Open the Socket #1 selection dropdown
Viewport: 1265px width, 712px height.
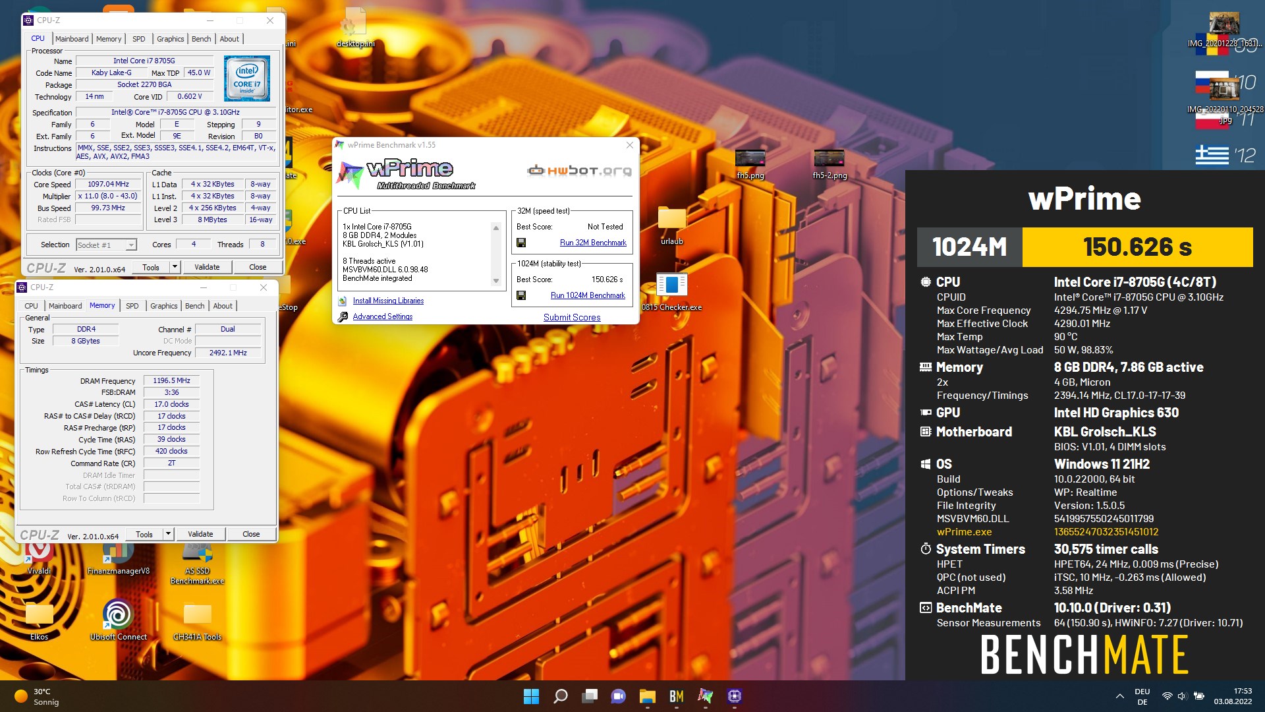click(x=106, y=245)
